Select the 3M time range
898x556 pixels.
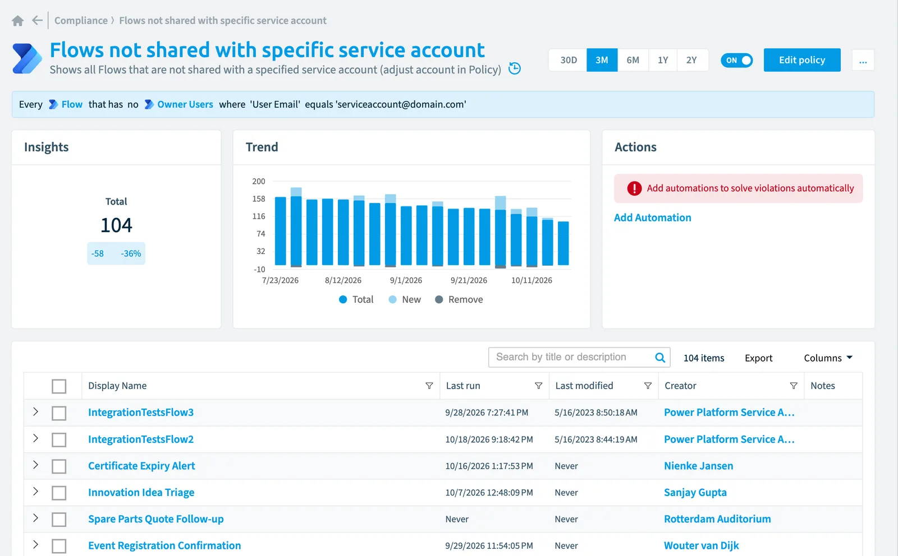point(602,60)
